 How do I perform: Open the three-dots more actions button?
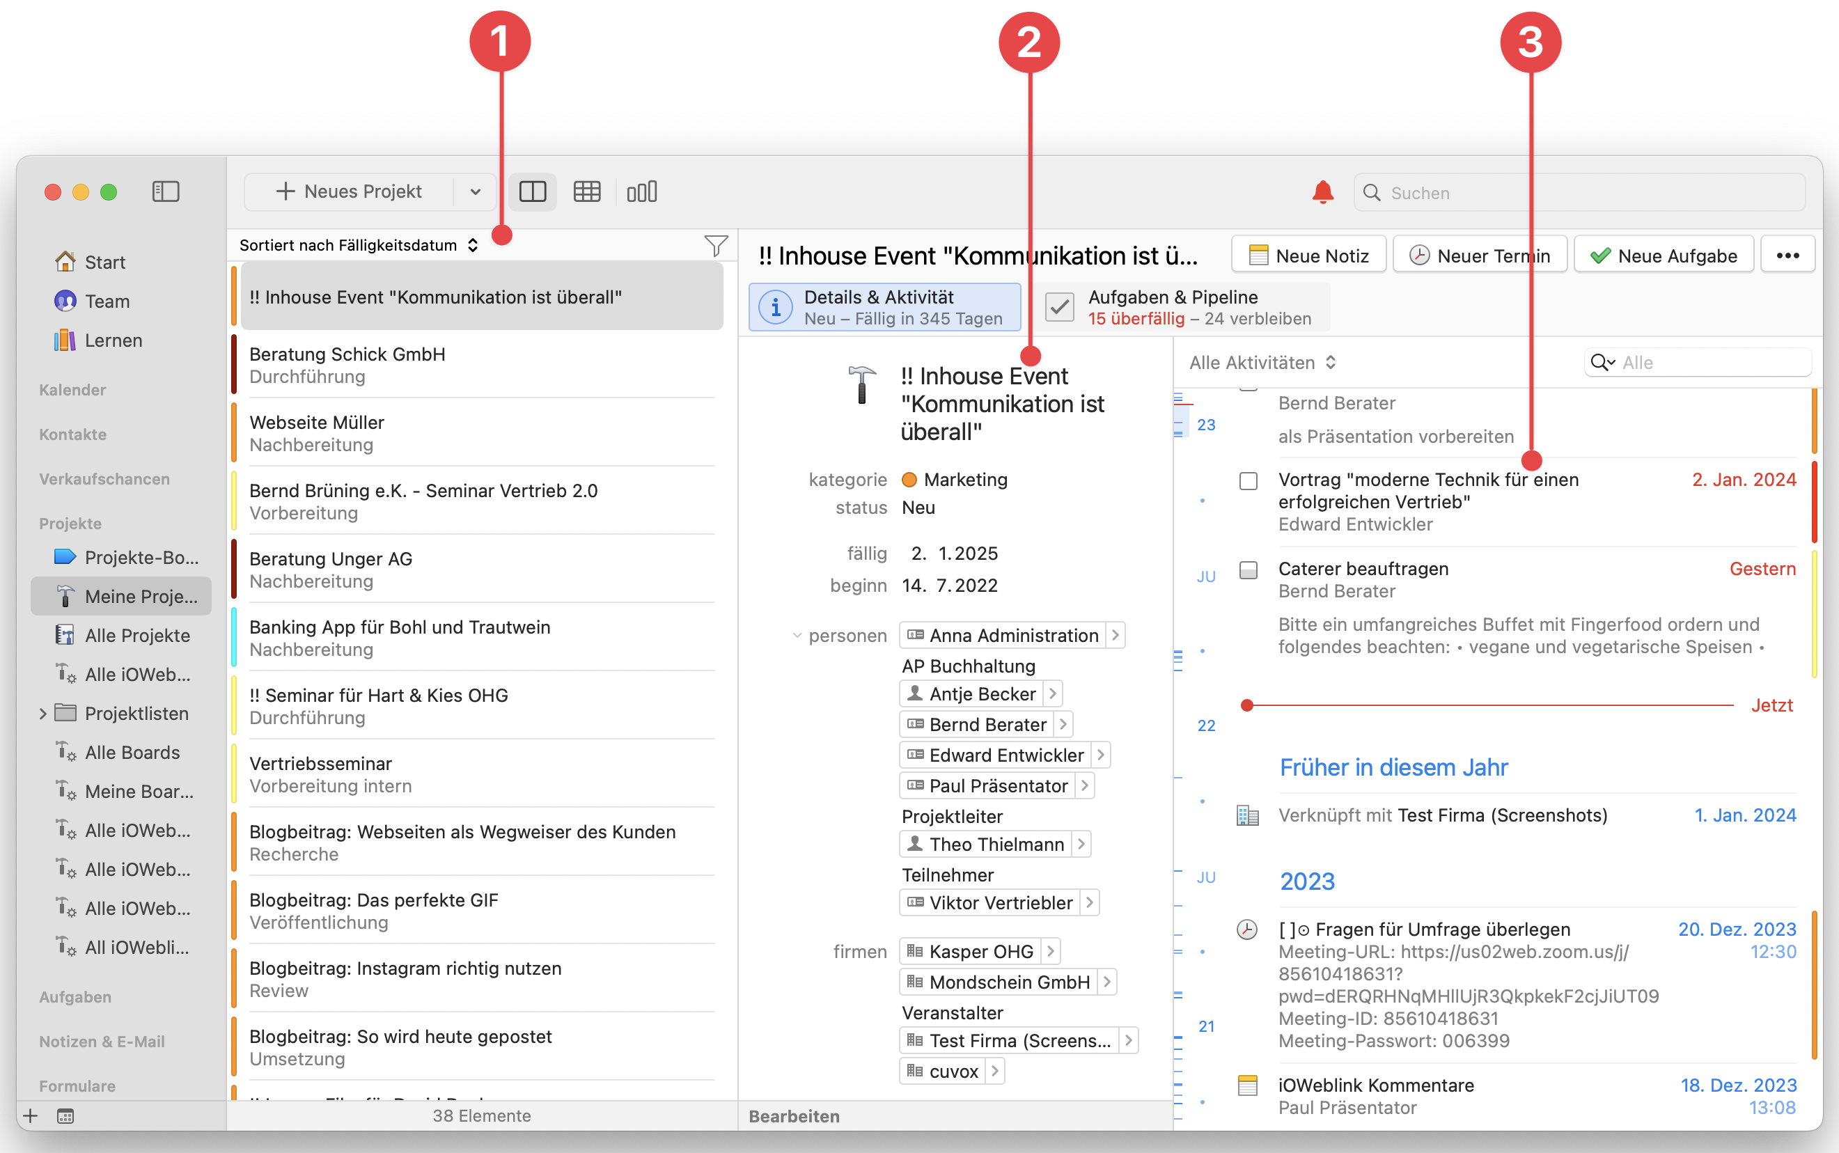click(x=1787, y=256)
